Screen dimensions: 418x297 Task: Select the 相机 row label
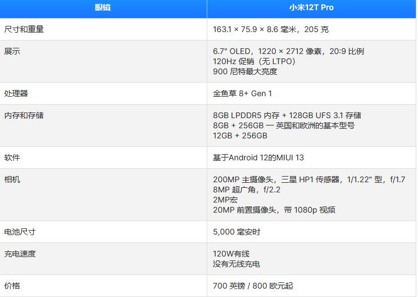coord(12,179)
